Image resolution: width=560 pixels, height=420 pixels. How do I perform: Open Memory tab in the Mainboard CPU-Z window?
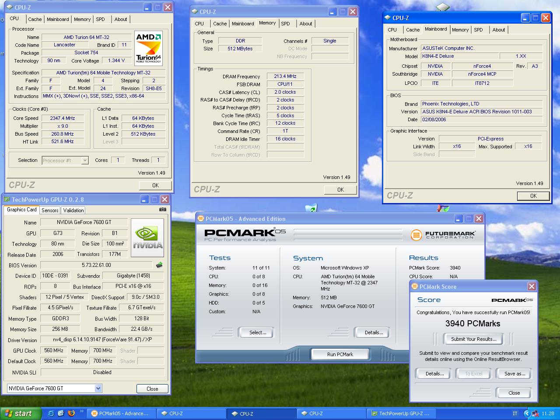pyautogui.click(x=460, y=30)
